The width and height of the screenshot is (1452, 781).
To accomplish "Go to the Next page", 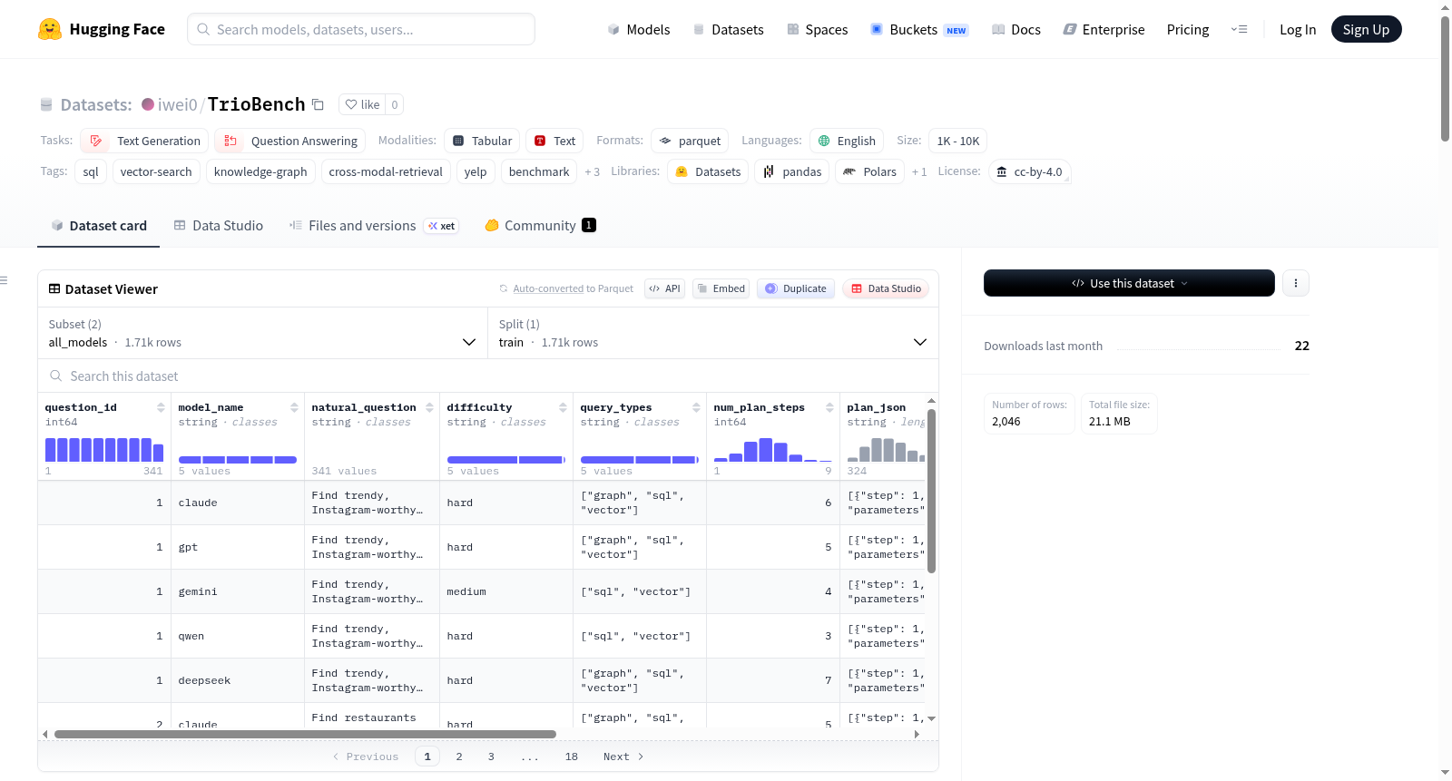I will 623,757.
